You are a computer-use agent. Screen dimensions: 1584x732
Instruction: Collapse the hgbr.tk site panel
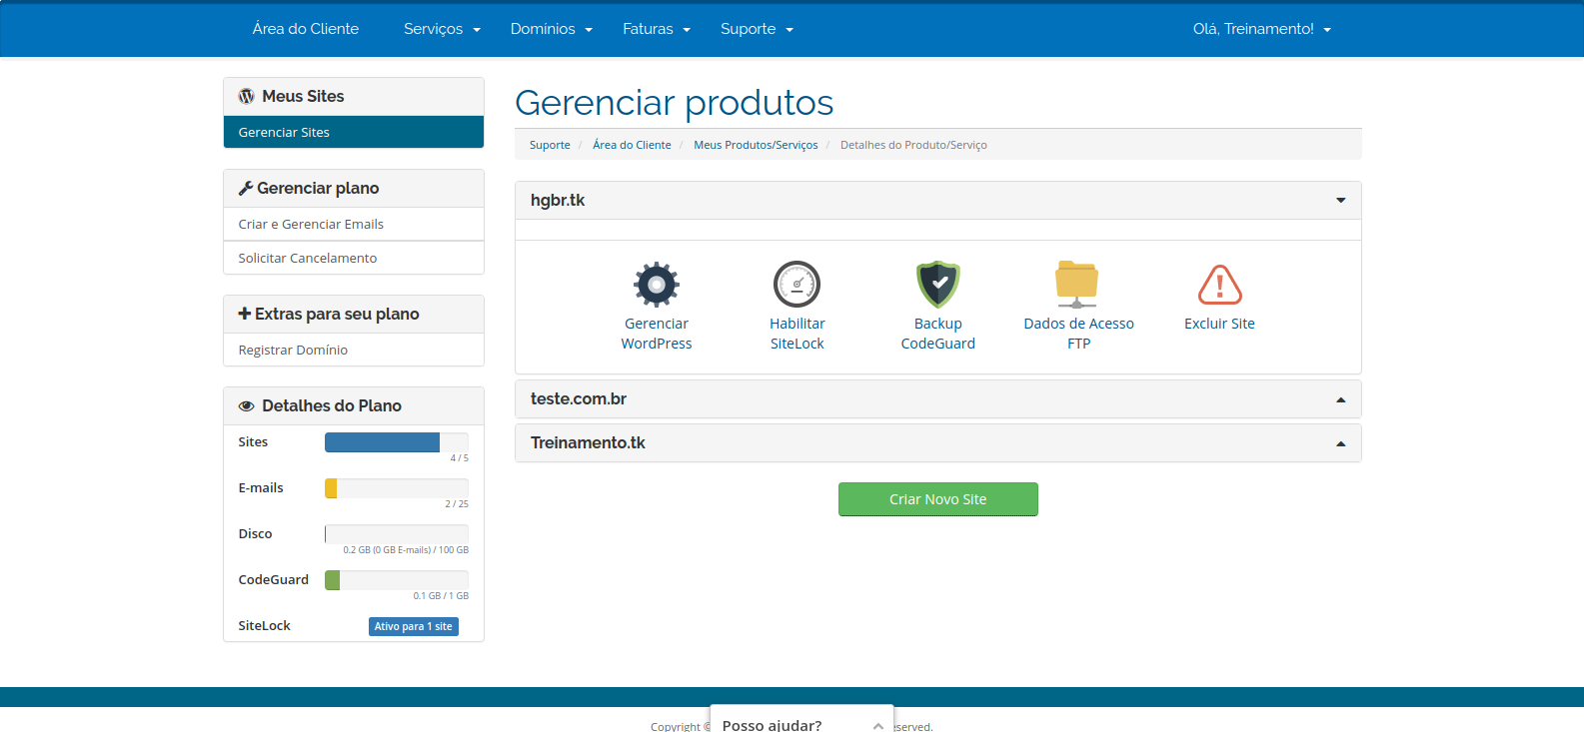coord(937,200)
